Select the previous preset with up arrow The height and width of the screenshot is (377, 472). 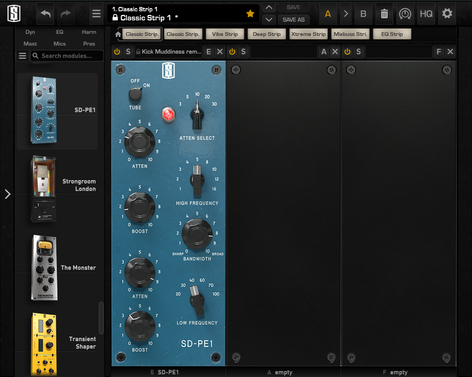269,7
